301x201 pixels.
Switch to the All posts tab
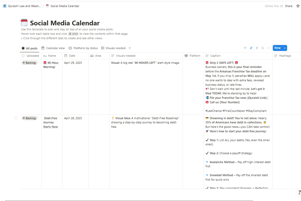coord(30,48)
